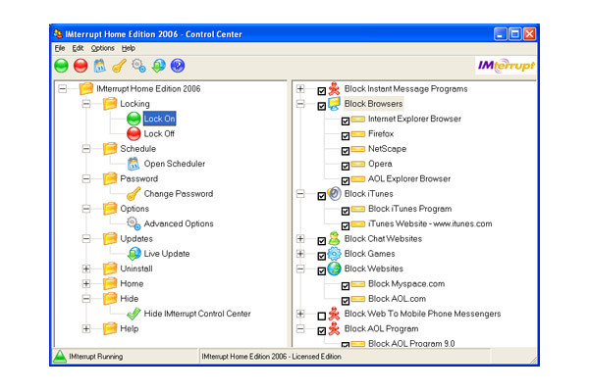Click the live update globe toolbar icon
Screen dimensions: 589x392
[x=158, y=66]
